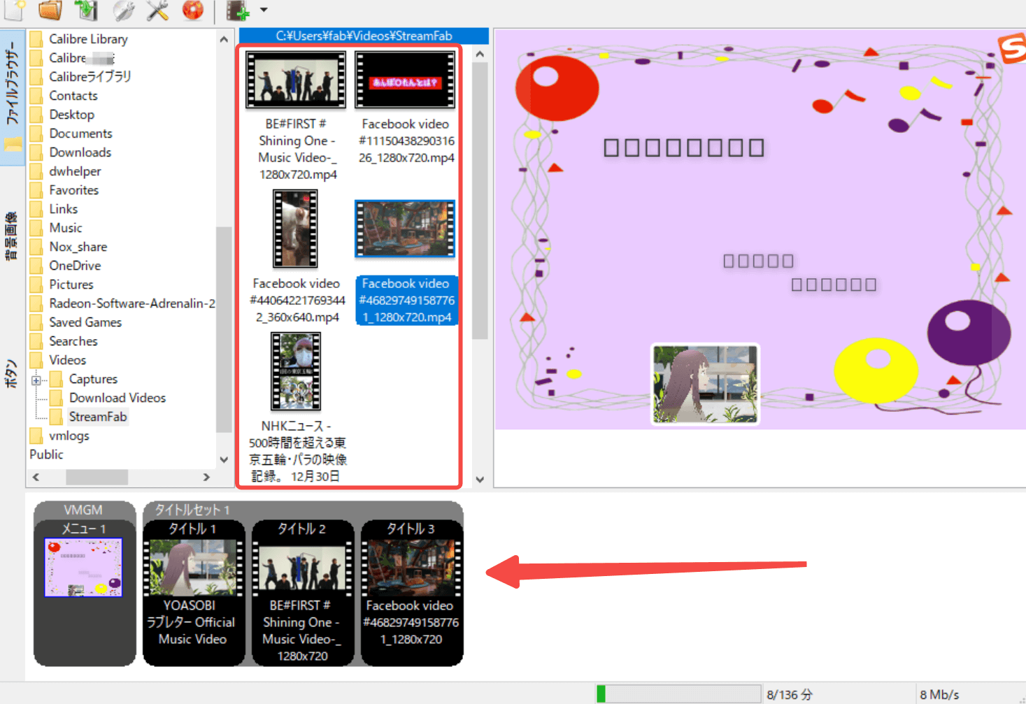Select the Contacts folder
1026x704 pixels.
(x=73, y=96)
